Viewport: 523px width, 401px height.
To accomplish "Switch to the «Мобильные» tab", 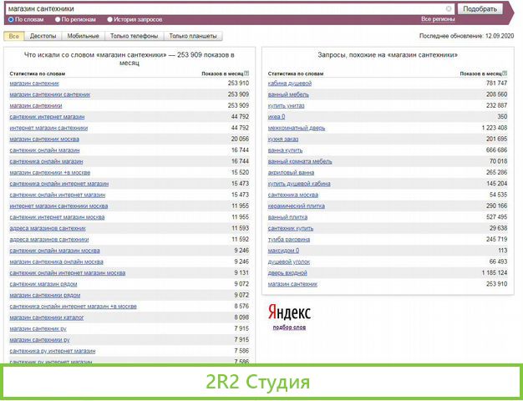I will click(x=84, y=36).
